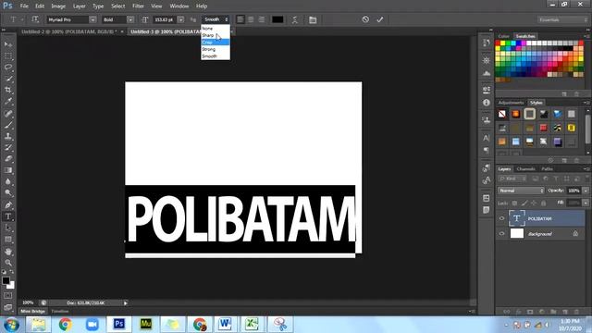
Task: Switch to Untitled-2 document tab
Action: coord(69,31)
